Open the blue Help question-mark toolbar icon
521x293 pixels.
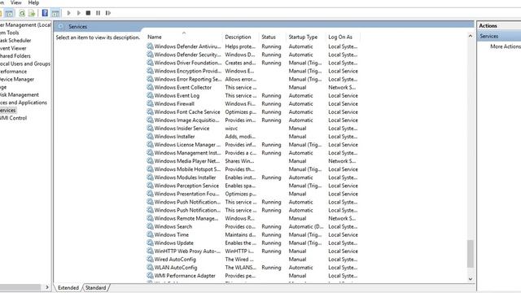45,13
